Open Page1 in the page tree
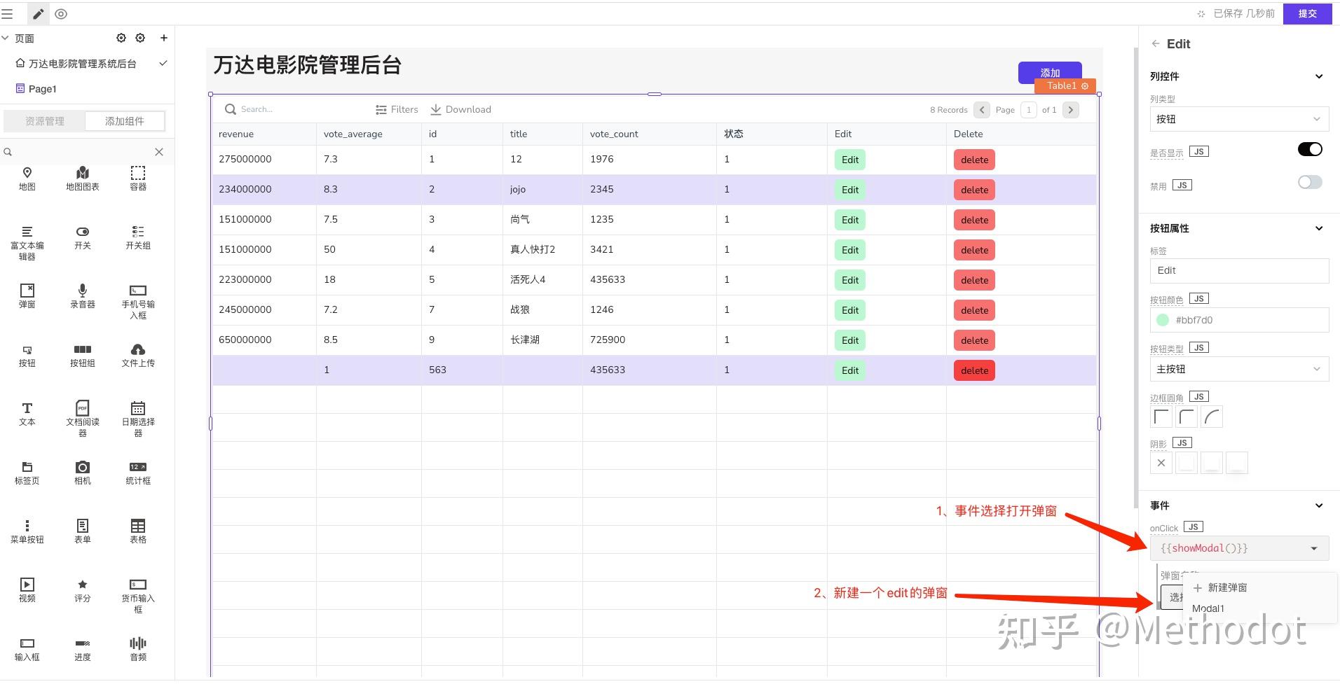This screenshot has height=684, width=1340. [42, 89]
